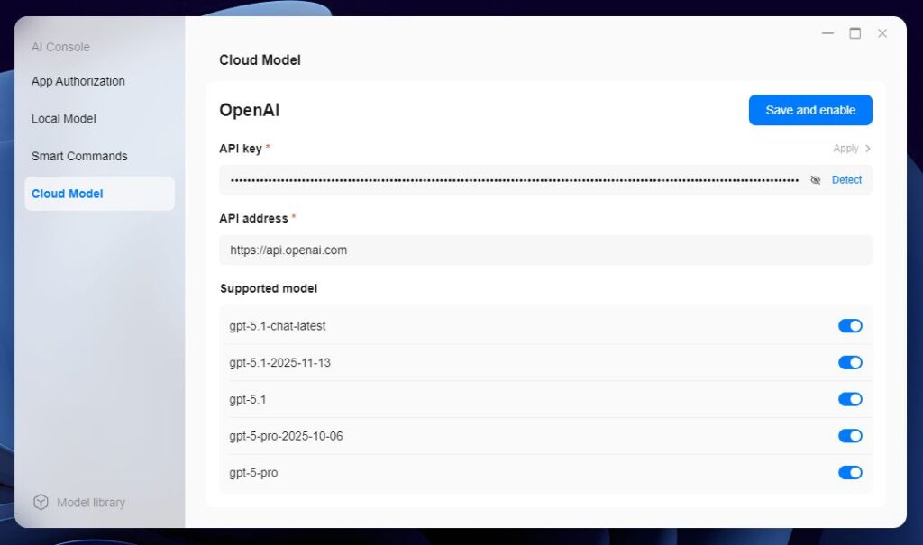Maximize the AI Console window
Screen dimensions: 923x545
854,33
